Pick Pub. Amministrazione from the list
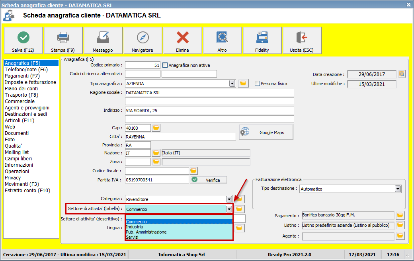The width and height of the screenshot is (414, 261). (179, 232)
